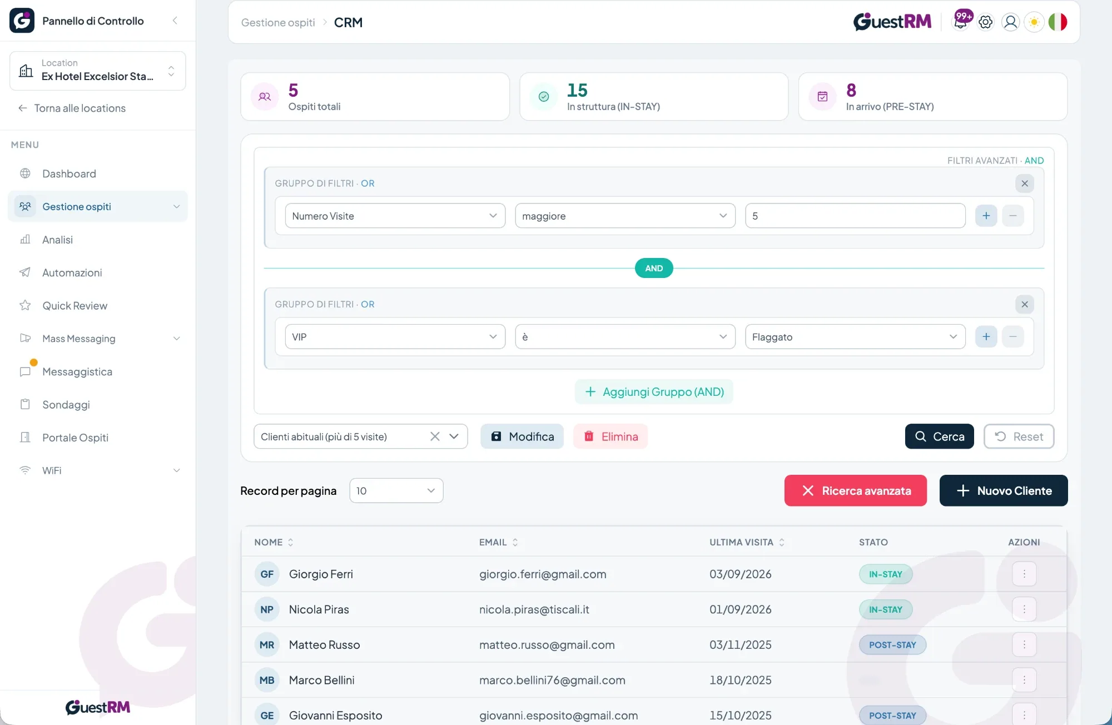Image resolution: width=1112 pixels, height=725 pixels.
Task: Toggle light theme sun icon
Action: pos(1034,22)
